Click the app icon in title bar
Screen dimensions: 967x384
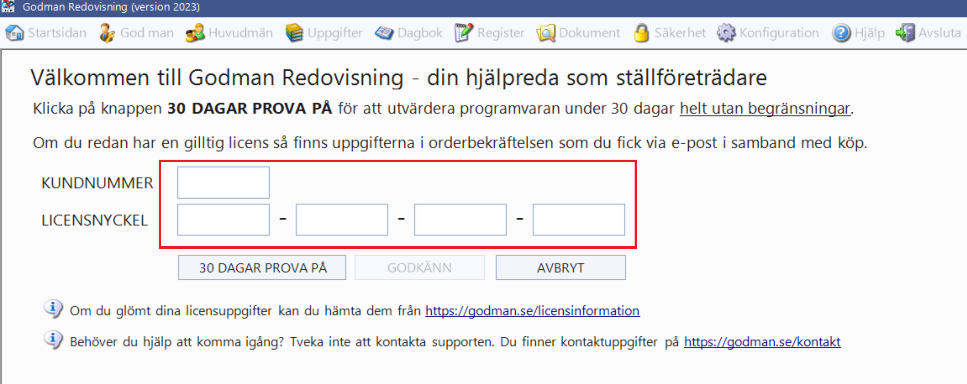pyautogui.click(x=8, y=6)
